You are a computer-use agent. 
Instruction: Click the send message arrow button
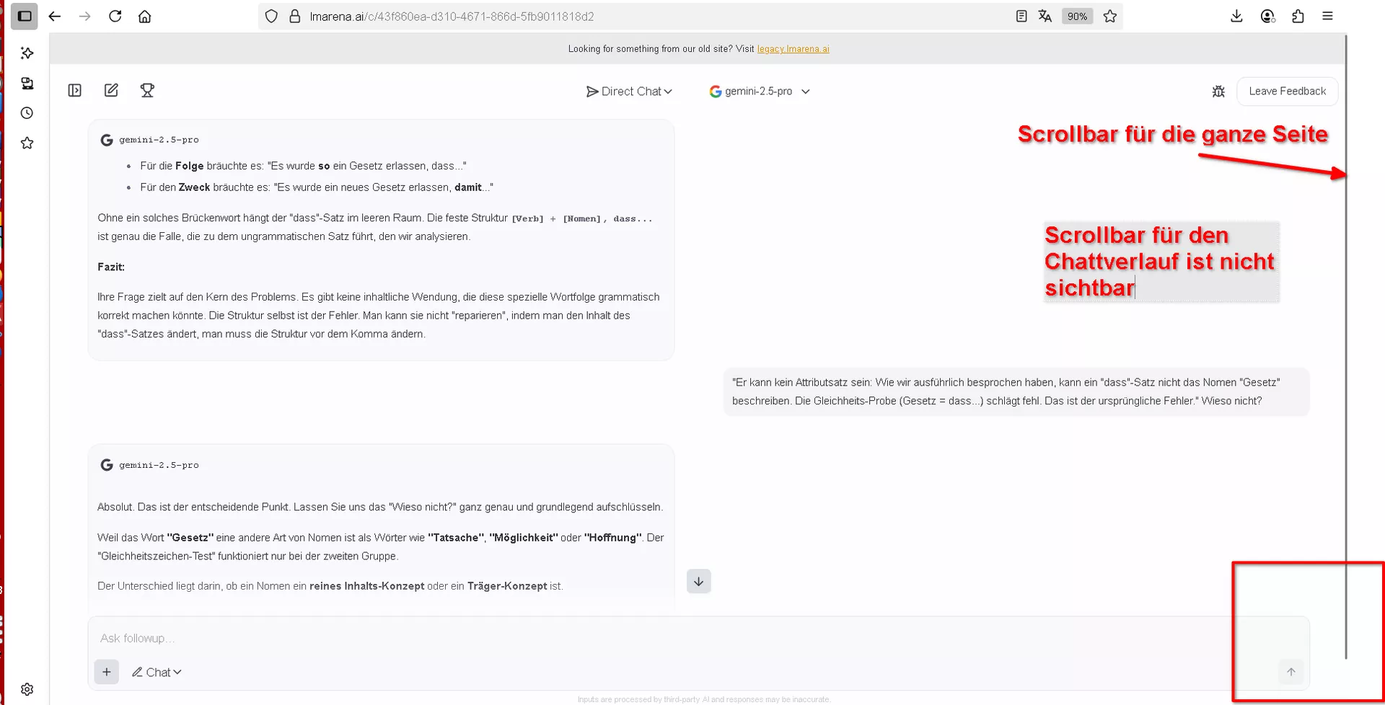point(1291,672)
